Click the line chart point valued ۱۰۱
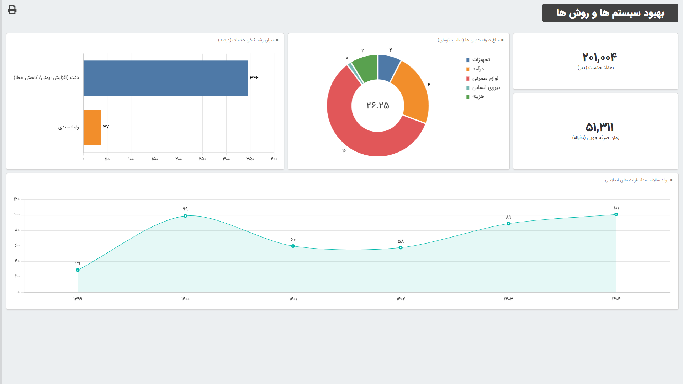683x384 pixels. pyautogui.click(x=616, y=214)
